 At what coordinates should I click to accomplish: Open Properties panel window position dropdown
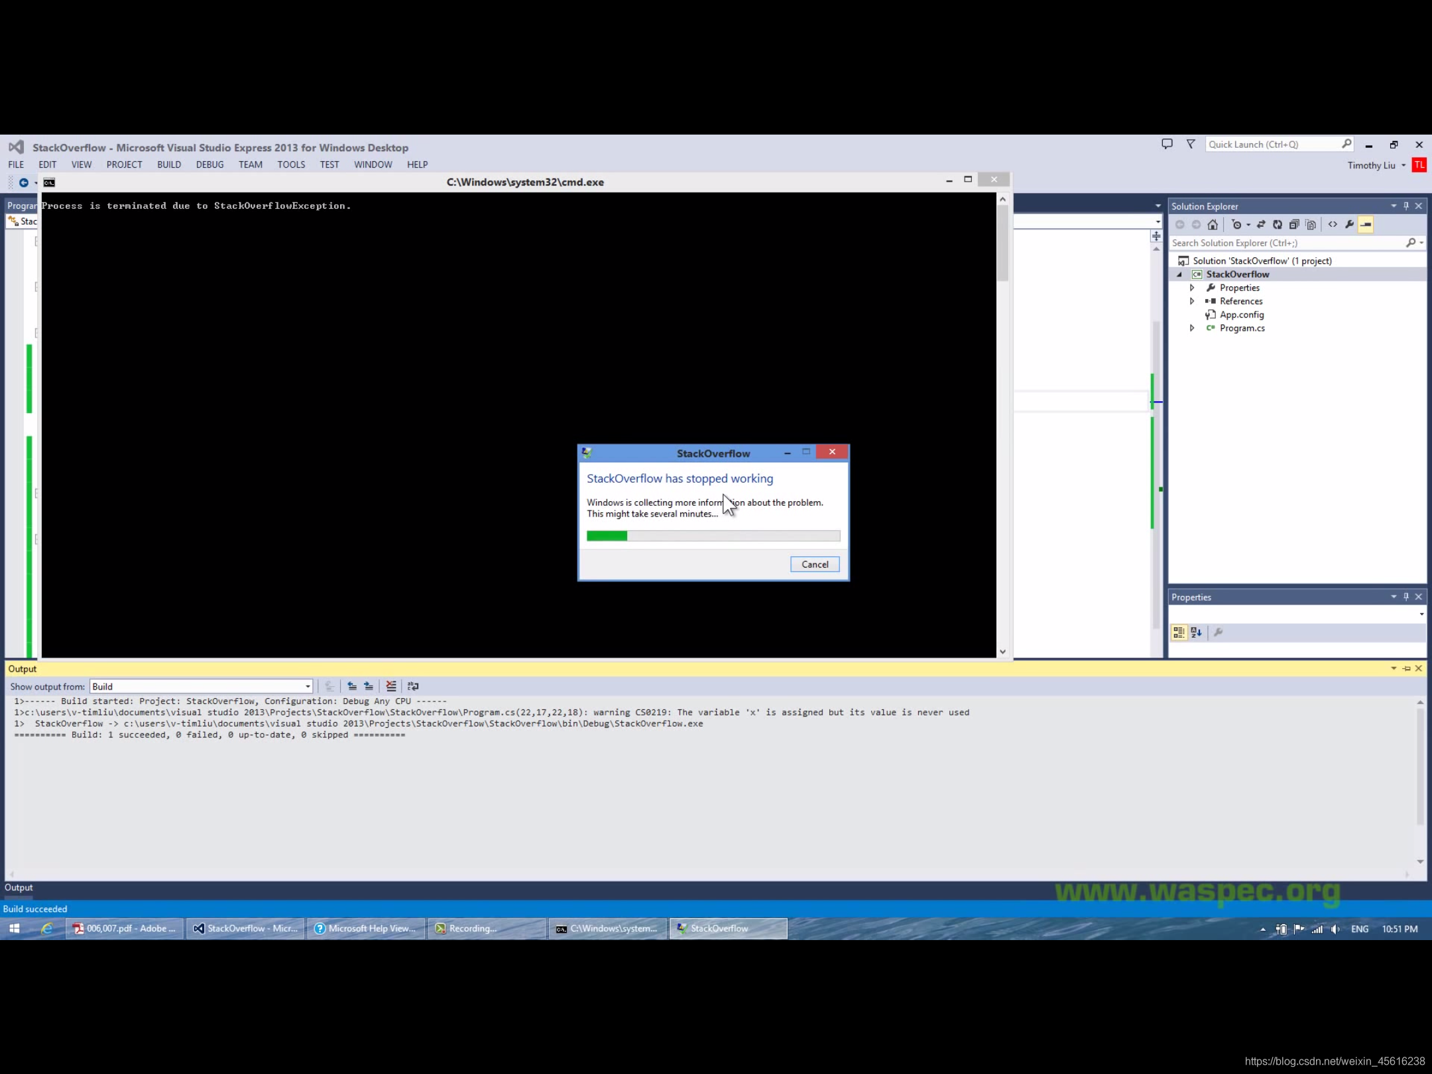1393,597
